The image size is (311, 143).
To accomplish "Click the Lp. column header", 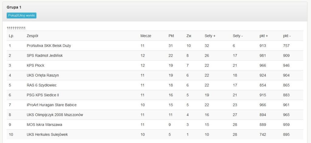I will (12, 36).
